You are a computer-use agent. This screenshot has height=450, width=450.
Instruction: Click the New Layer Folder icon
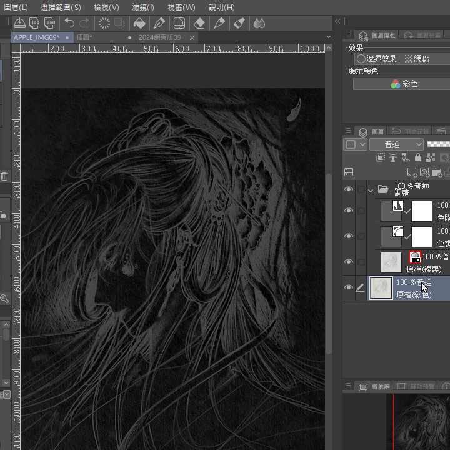[x=437, y=172]
